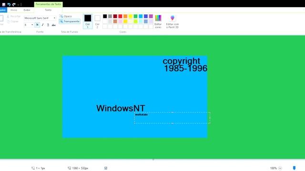Pick the turquoise blue swatch in the top row

[x=141, y=16]
